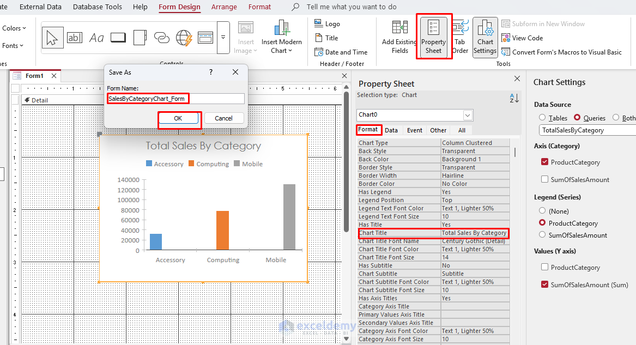This screenshot has width=636, height=345.
Task: Switch to the Arrange ribbon tab
Action: tap(224, 7)
